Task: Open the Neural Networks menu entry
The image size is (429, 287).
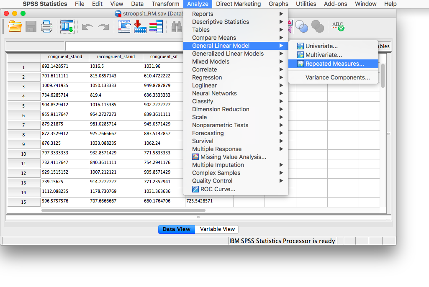Action: 236,93
